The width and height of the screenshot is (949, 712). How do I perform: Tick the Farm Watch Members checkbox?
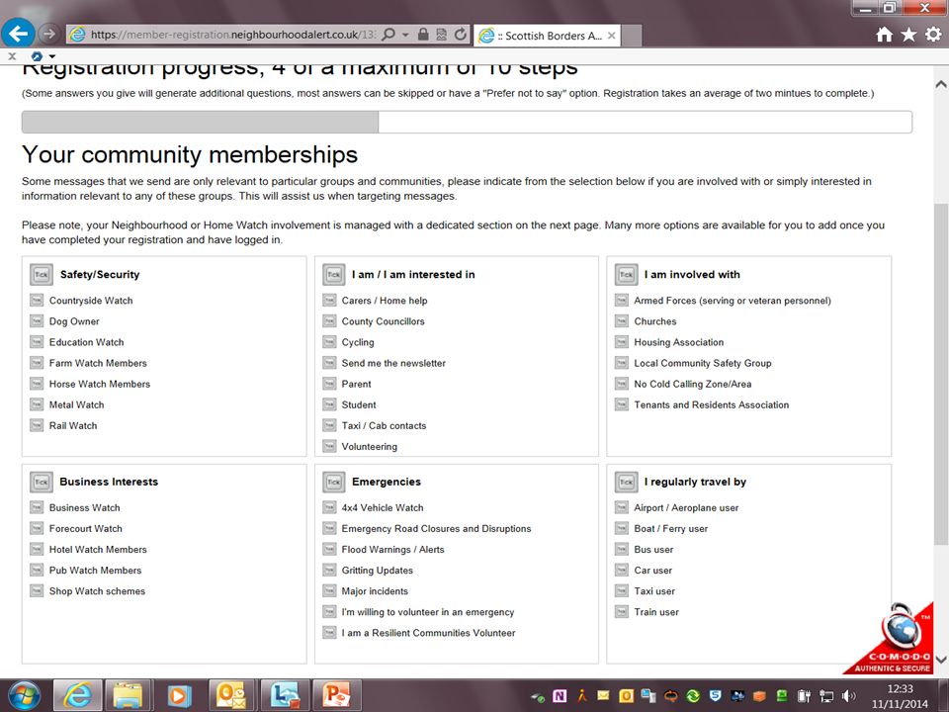click(x=37, y=363)
